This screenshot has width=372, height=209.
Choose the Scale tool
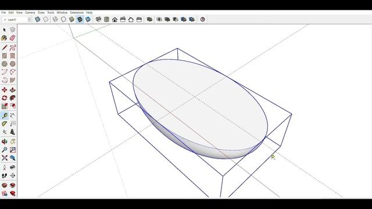click(5, 106)
